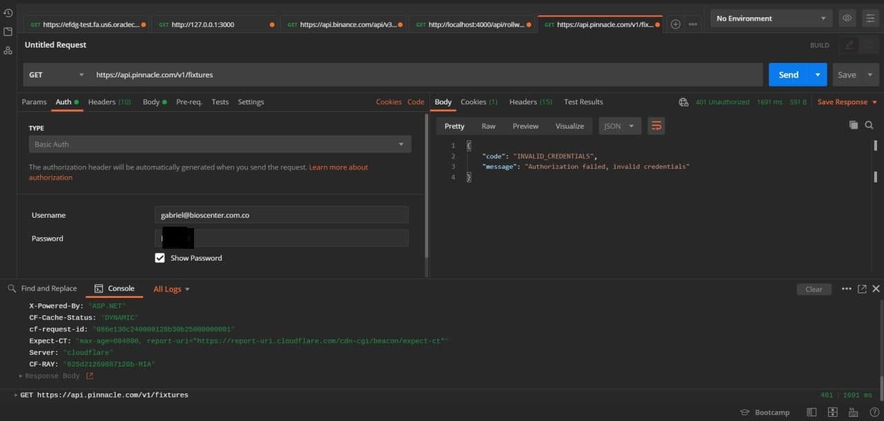Switch to the request Headers (10) tab
The width and height of the screenshot is (884, 421).
coord(109,102)
